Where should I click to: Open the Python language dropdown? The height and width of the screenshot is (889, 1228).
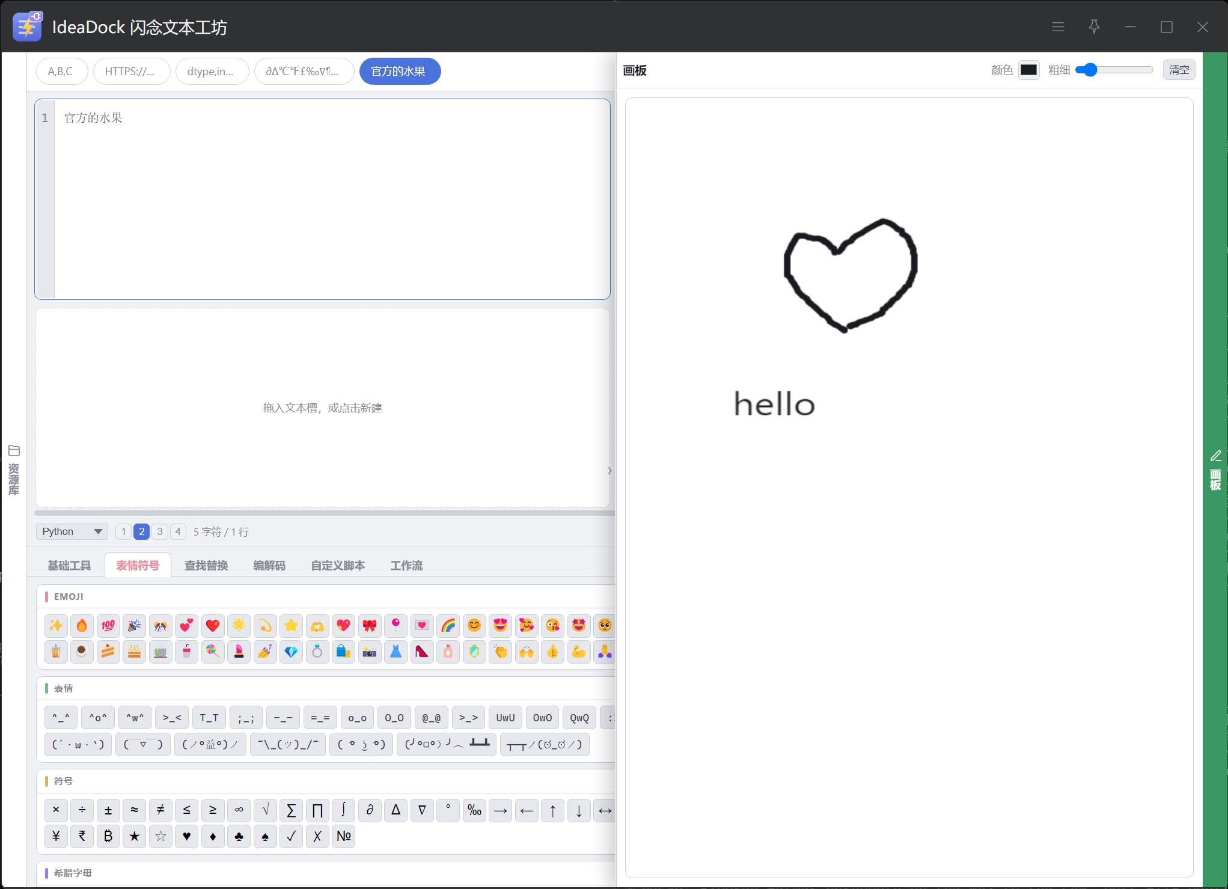tap(72, 531)
